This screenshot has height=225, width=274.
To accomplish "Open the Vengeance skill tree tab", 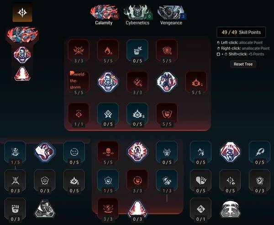I will (172, 16).
